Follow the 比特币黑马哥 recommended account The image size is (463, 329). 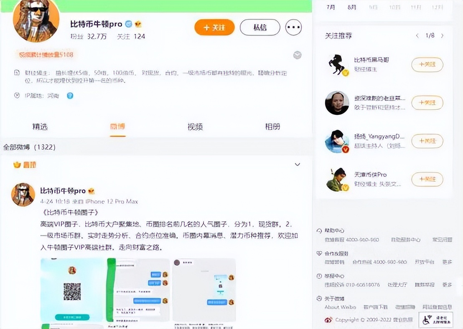(427, 64)
